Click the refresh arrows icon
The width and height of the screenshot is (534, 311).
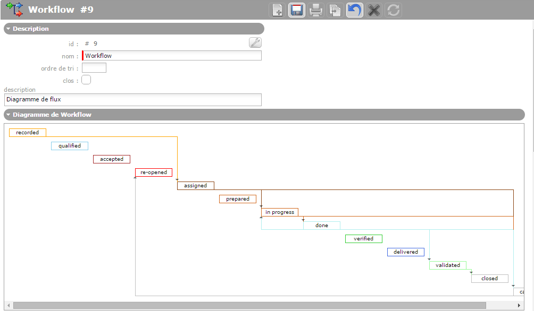[x=393, y=10]
